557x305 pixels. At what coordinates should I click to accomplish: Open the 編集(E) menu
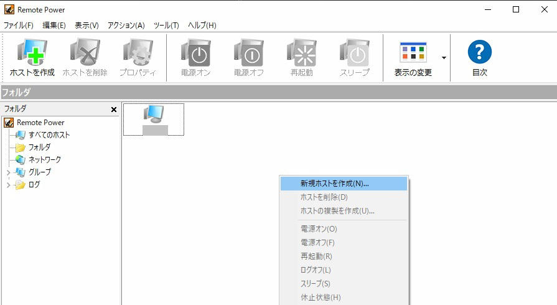[x=54, y=26]
